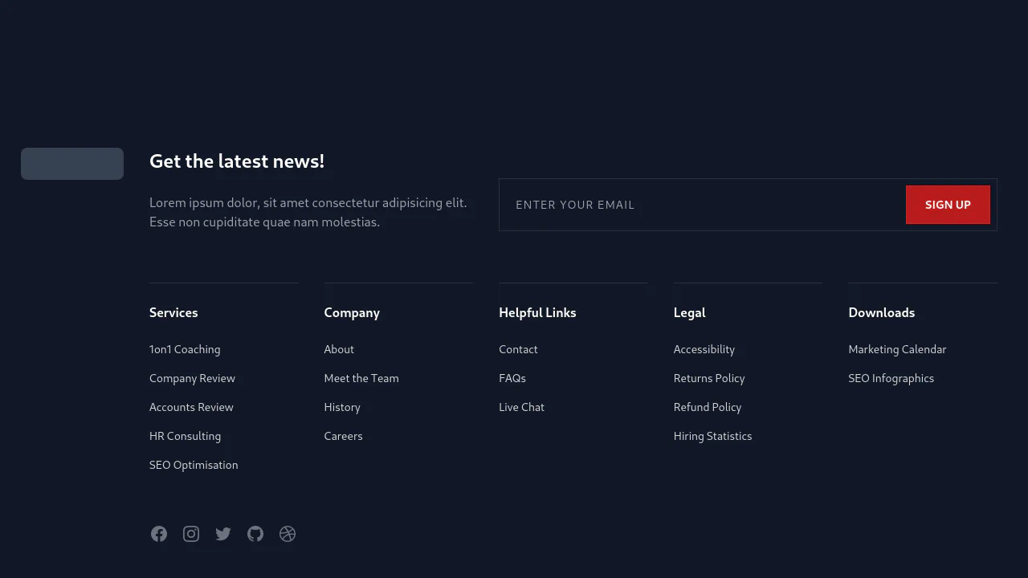Click the Lorem ipsum description paragraph

308,212
